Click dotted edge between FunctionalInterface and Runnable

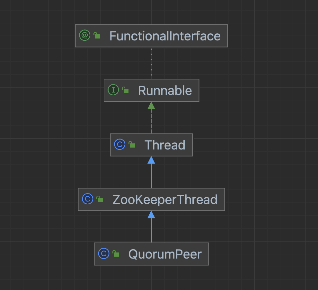pyautogui.click(x=151, y=63)
